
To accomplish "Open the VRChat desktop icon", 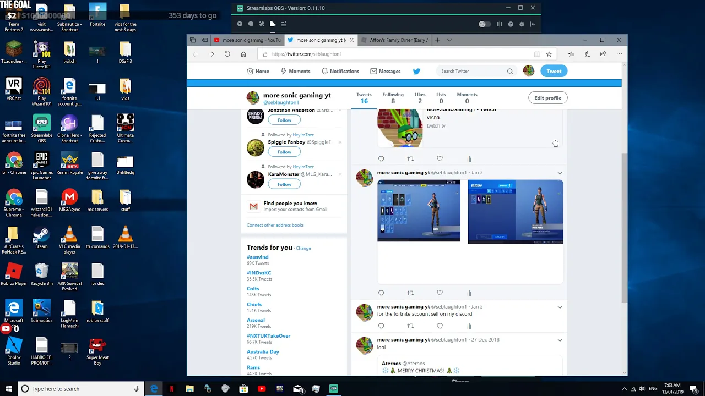I will 14,89.
